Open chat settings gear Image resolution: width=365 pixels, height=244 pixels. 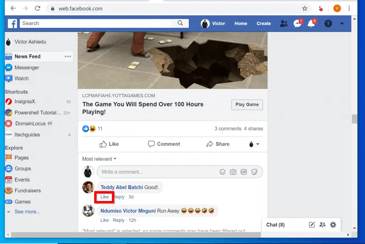click(x=333, y=225)
